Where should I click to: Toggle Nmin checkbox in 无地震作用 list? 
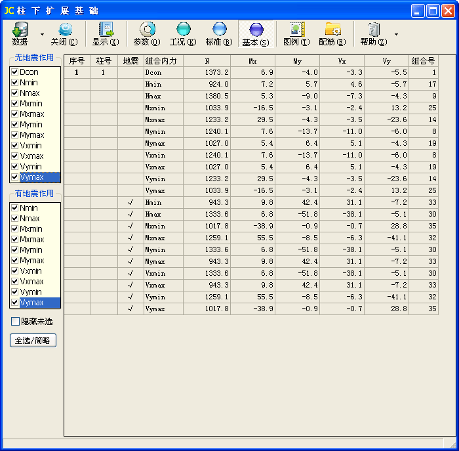coord(14,82)
